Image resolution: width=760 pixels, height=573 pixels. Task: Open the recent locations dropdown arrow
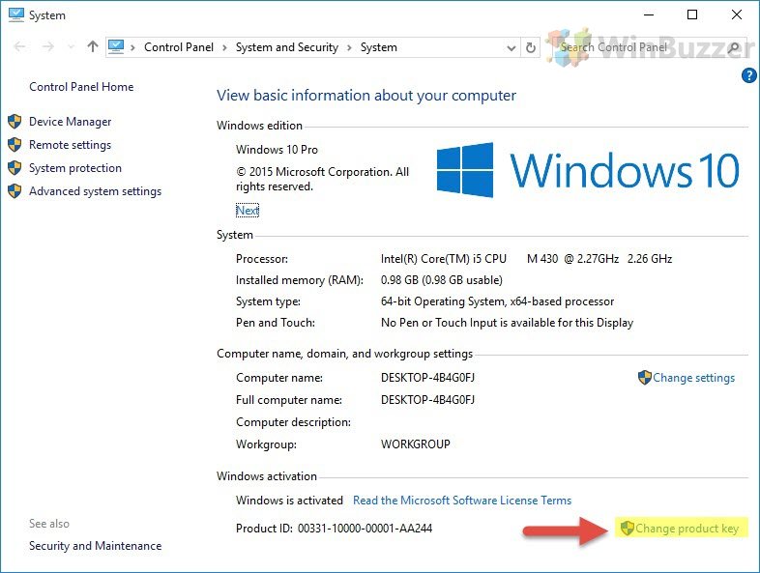pos(72,47)
